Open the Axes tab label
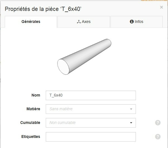Viewport: 168px width, 148px height. (x=86, y=22)
